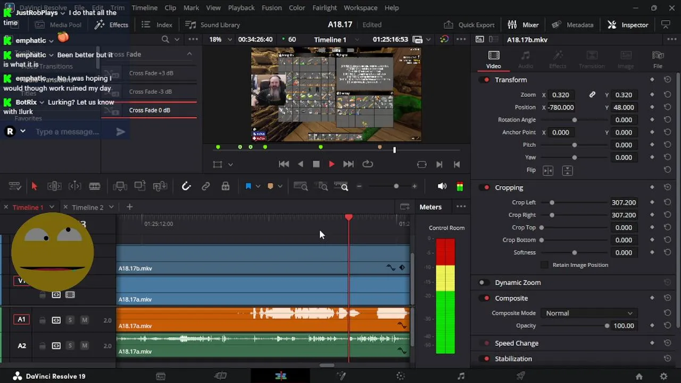Screen dimensions: 681x383
Task: Select the arrow Selection Mode tool
Action: tap(34, 186)
